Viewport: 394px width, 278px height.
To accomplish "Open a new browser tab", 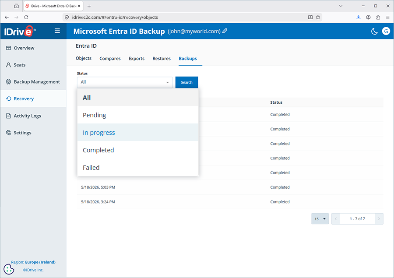I will (89, 6).
